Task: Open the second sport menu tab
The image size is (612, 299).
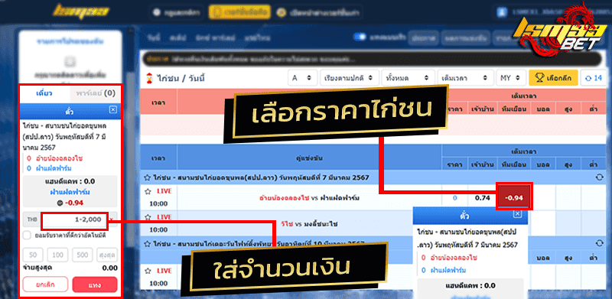Action: click(178, 38)
